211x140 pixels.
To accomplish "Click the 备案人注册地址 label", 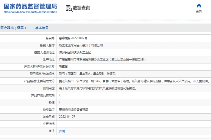I will [44, 52].
